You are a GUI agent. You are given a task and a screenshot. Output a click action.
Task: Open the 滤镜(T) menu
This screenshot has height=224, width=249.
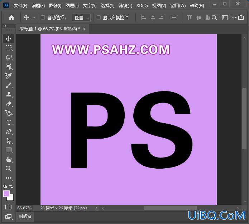point(125,6)
